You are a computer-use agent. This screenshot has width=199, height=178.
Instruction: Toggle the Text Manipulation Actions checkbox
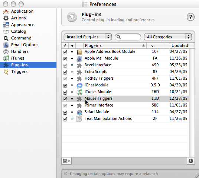[65, 119]
